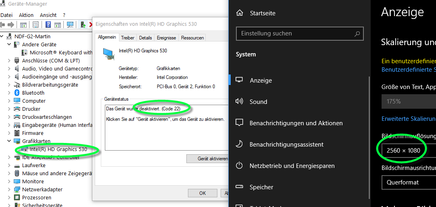This screenshot has height=207, width=436.
Task: Click the Laufwerke drive icon
Action: [x=17, y=166]
